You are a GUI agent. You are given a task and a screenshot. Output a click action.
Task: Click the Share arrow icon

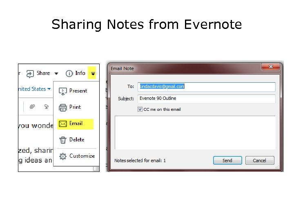click(x=30, y=74)
